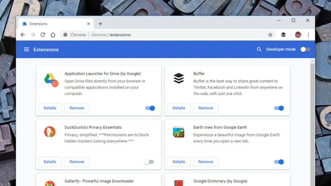Open the Extensions hamburger menu
331x186 pixels.
point(26,50)
